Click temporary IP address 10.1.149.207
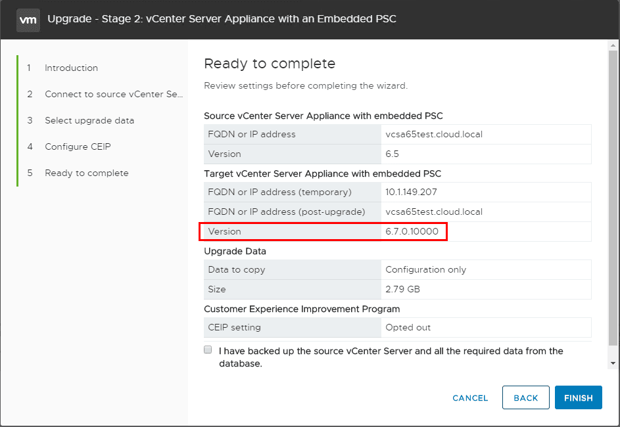This screenshot has width=620, height=427. tap(411, 192)
